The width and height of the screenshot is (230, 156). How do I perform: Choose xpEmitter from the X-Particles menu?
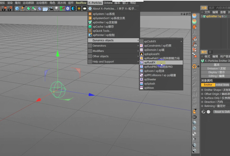pyautogui.click(x=113, y=22)
